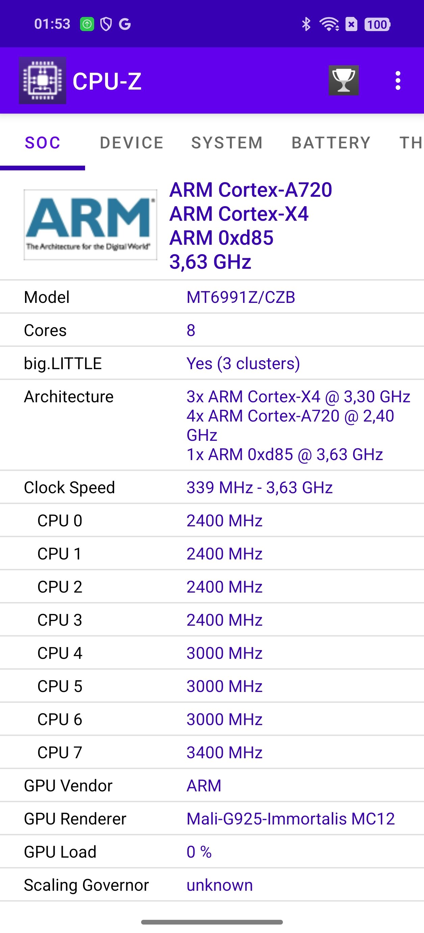Tap the Bluetooth status bar icon

click(x=306, y=24)
